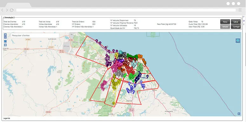246x123 pixels.
Task: Show map info with the i icon
Action: pyautogui.click(x=239, y=114)
